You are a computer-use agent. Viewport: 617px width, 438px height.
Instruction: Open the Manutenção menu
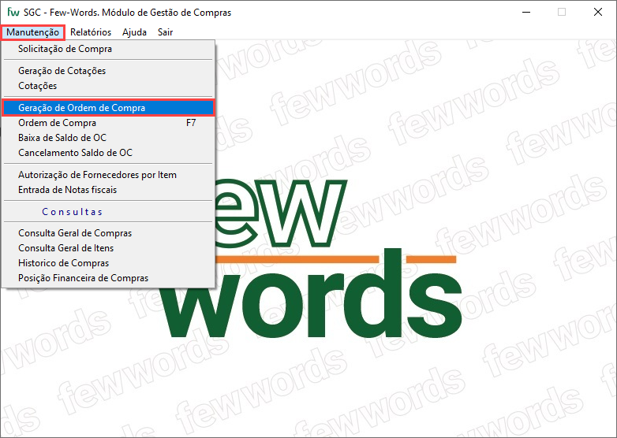pyautogui.click(x=32, y=32)
